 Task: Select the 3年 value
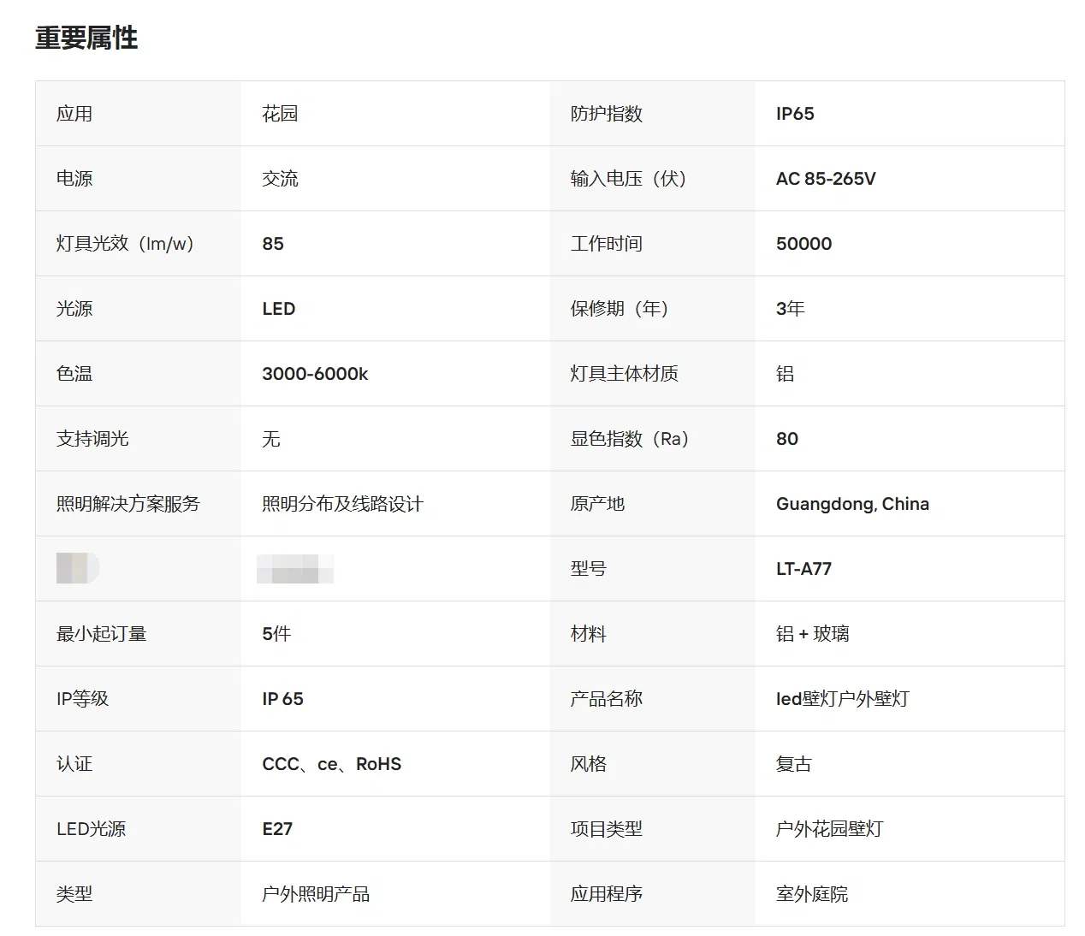click(x=791, y=309)
